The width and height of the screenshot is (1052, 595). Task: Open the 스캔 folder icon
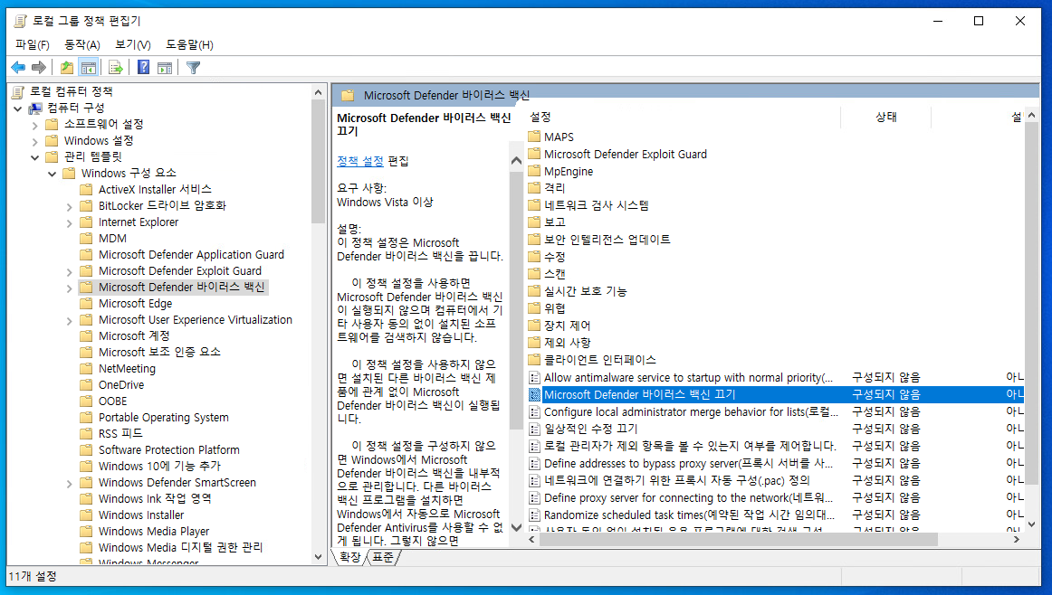[534, 274]
